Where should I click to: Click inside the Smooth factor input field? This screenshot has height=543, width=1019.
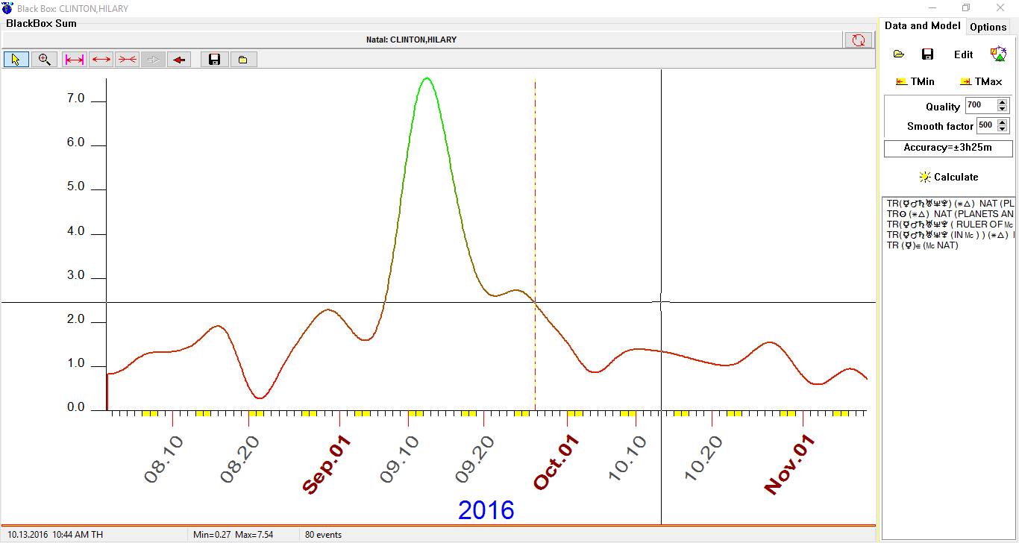click(x=985, y=126)
